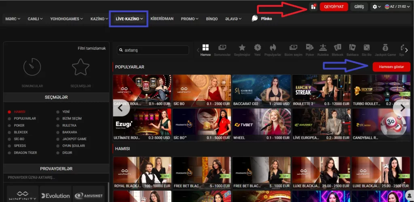
Task: Select the HAMISI filter option
Action: 19,112
